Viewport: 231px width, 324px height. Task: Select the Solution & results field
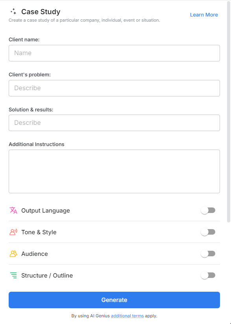click(114, 123)
